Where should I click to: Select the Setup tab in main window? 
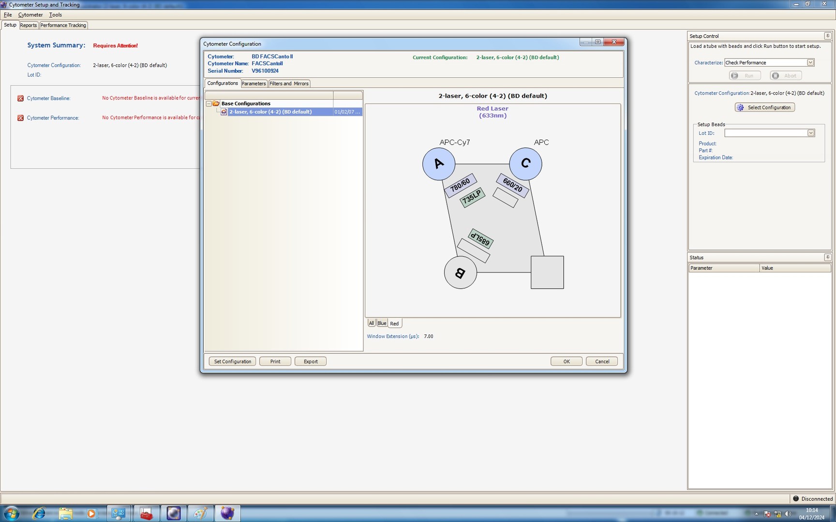click(x=10, y=25)
